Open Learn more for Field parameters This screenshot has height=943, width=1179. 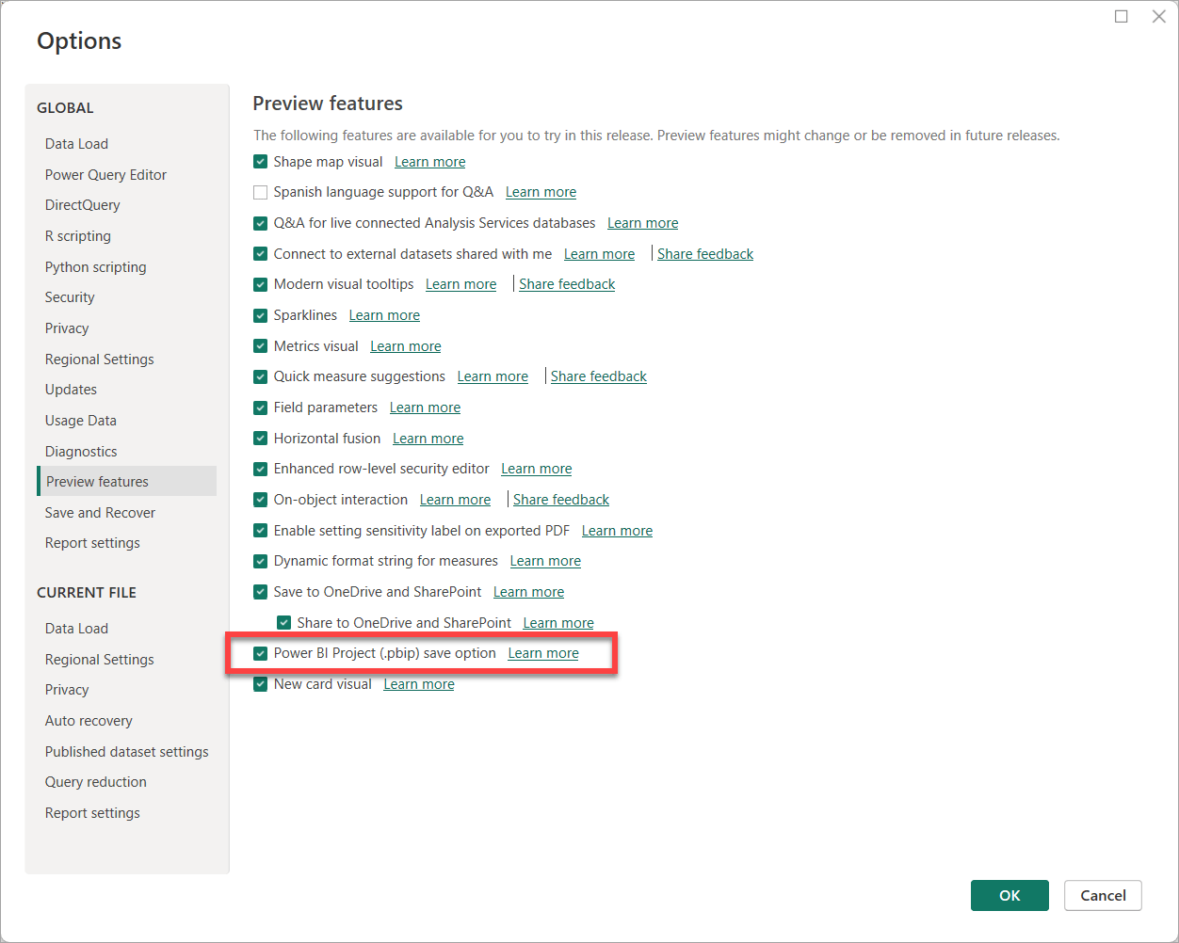point(426,408)
